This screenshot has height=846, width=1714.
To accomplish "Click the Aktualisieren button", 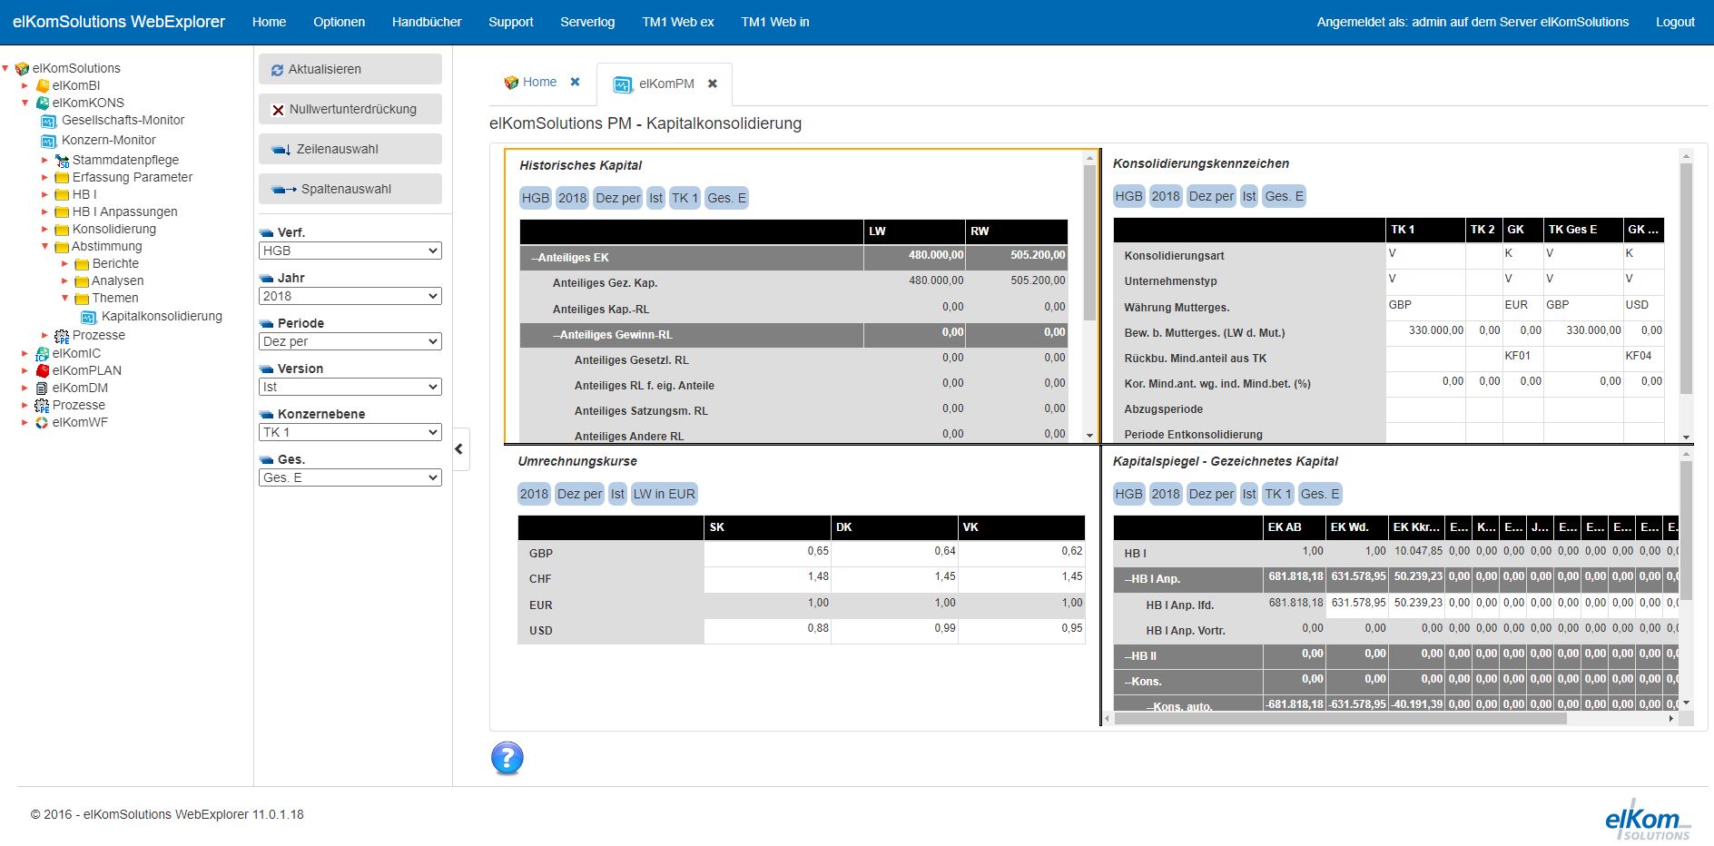I will click(x=350, y=69).
